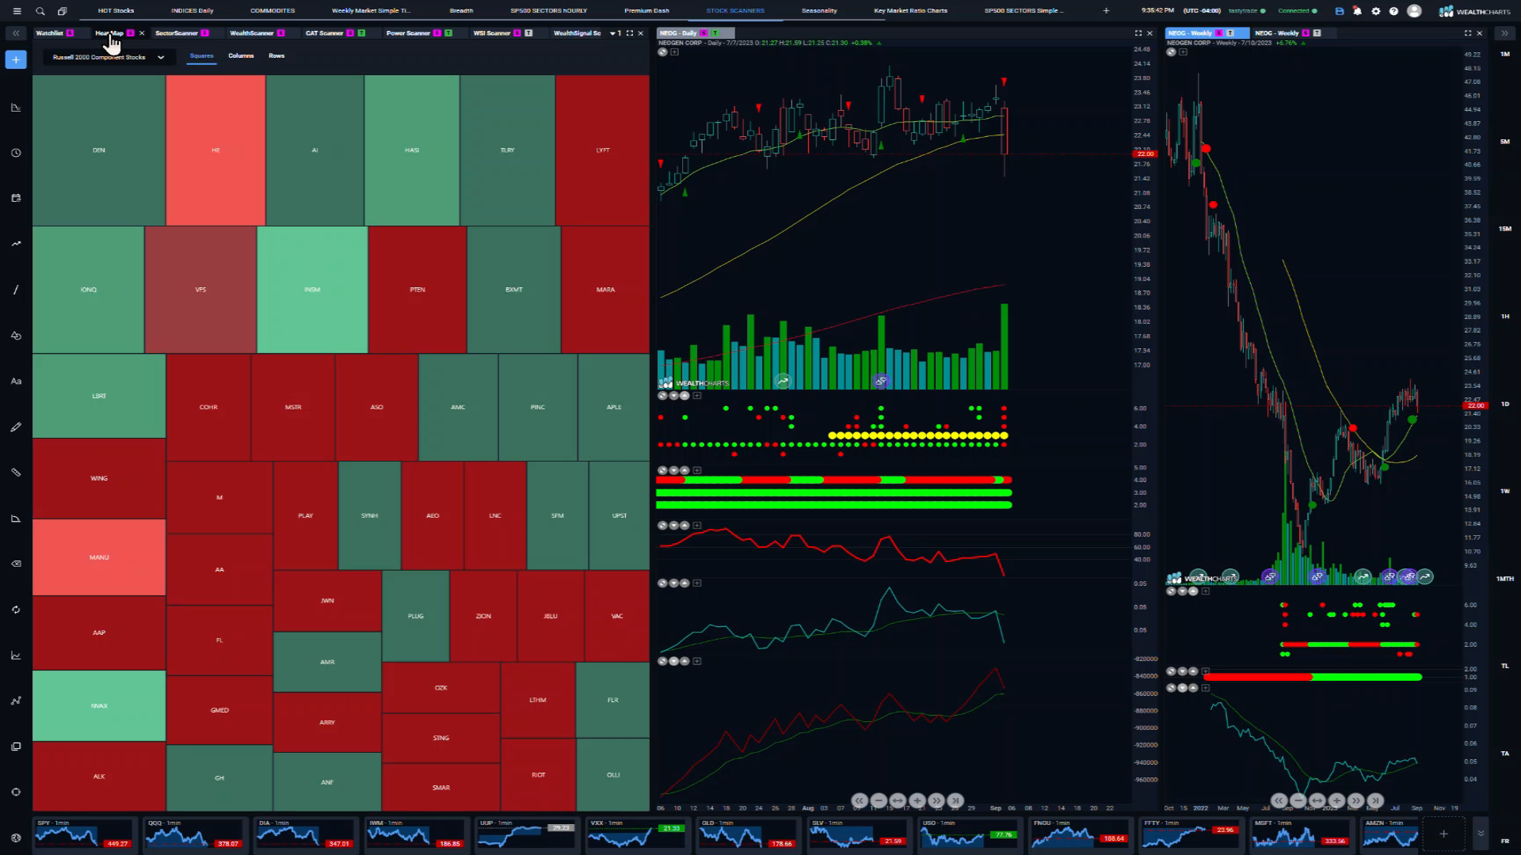Click the help question mark icon
1521x855 pixels.
point(1394,11)
